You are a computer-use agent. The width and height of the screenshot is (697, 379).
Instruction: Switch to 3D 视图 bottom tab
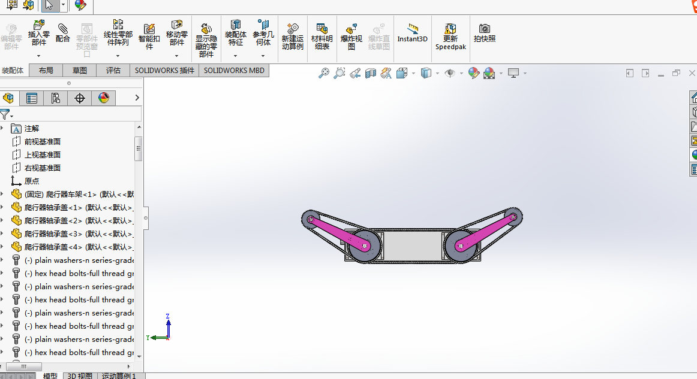pyautogui.click(x=80, y=375)
